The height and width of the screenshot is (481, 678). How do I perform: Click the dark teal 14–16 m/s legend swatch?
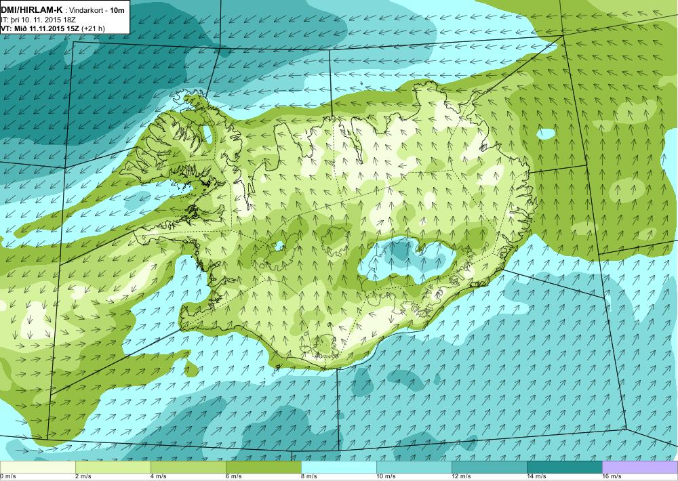click(x=564, y=467)
